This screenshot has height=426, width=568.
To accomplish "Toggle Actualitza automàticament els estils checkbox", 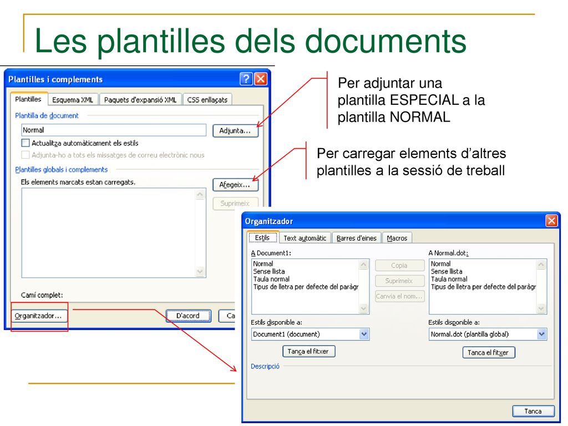I will click(26, 143).
